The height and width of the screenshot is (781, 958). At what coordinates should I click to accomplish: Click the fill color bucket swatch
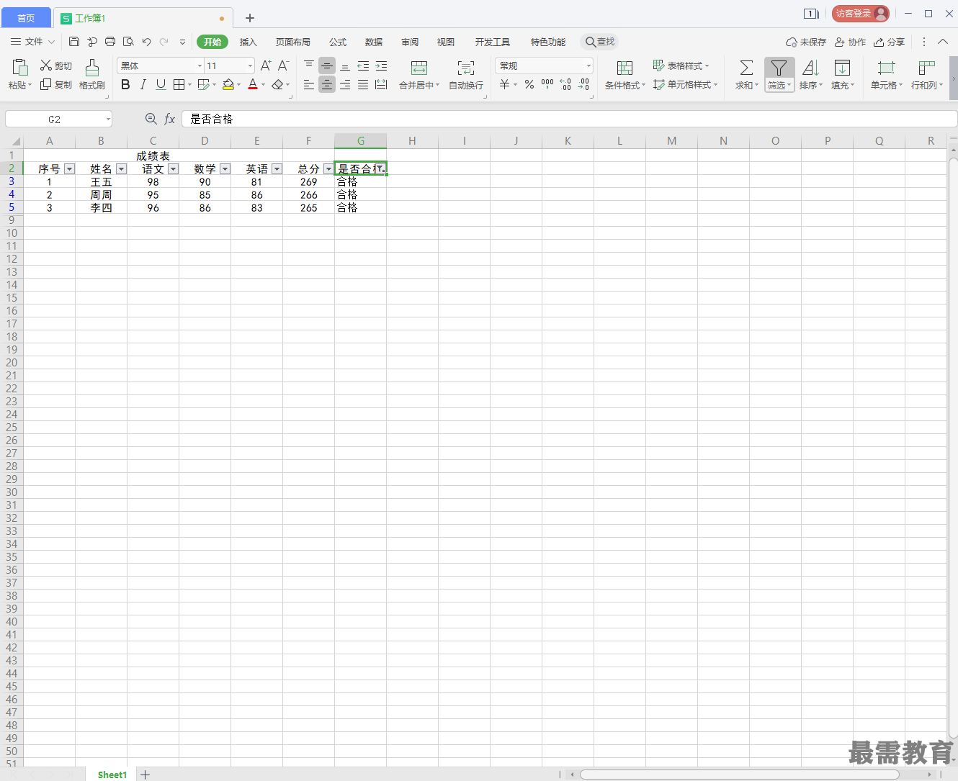point(228,85)
